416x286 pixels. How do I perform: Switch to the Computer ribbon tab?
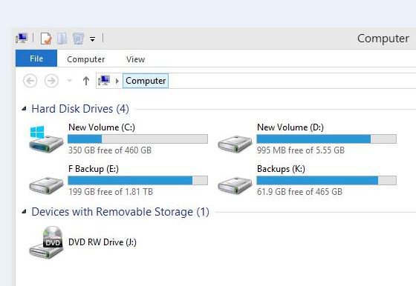[x=86, y=59]
